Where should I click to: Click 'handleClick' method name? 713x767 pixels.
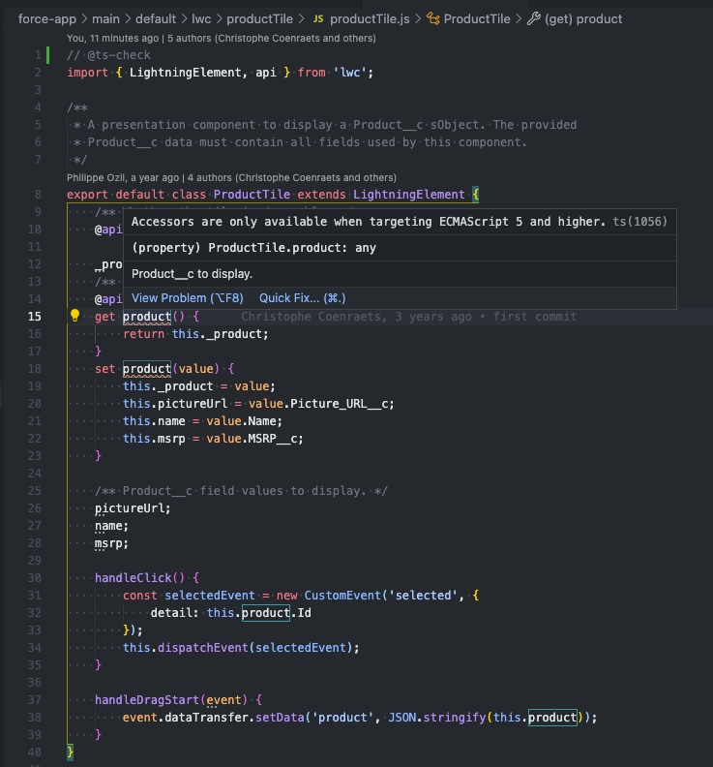[x=134, y=578]
